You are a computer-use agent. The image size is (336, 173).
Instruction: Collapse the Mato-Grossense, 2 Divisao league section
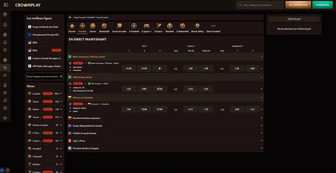click(x=262, y=57)
